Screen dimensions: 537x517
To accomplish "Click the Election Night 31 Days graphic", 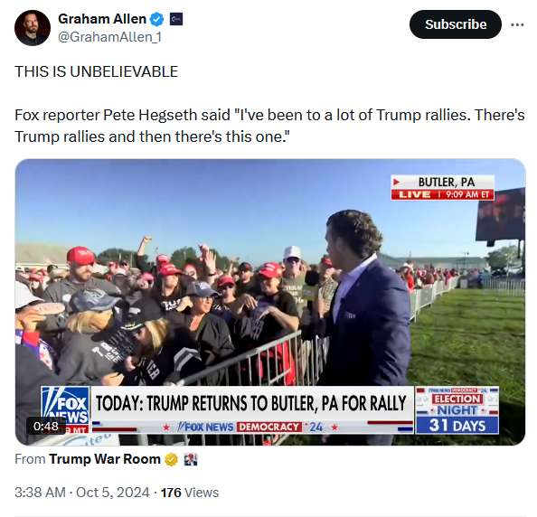I will tap(457, 410).
